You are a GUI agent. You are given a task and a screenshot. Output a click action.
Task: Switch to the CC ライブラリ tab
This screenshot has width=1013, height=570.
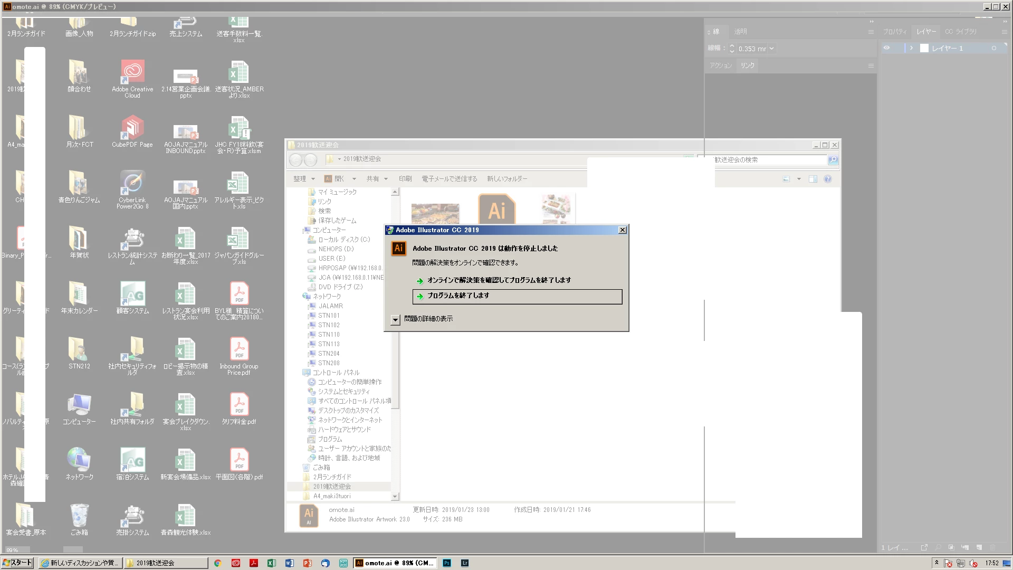pos(961,32)
